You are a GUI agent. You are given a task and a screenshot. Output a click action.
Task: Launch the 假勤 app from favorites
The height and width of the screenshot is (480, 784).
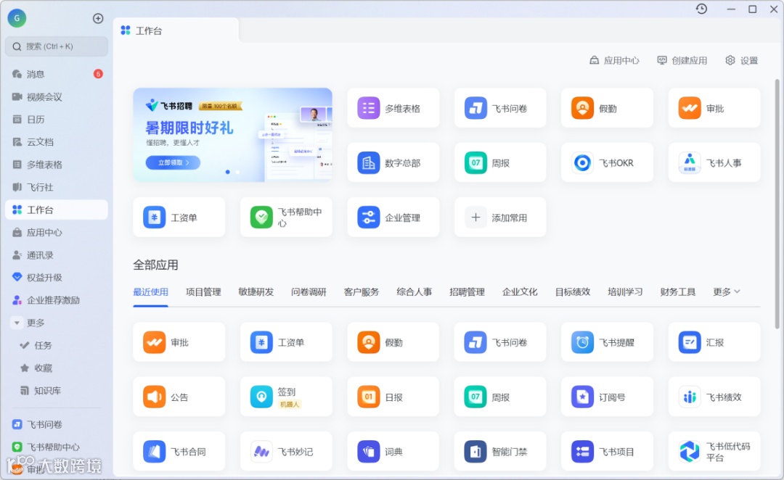pyautogui.click(x=607, y=108)
